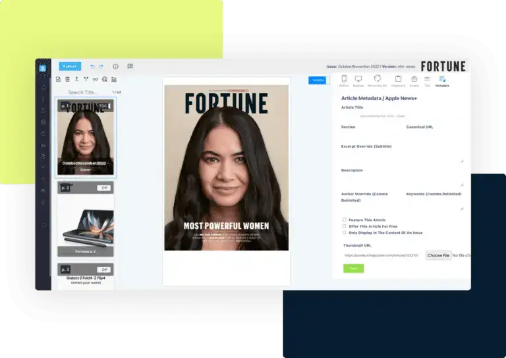This screenshot has width=506, height=358.
Task: Toggle the TOC switch on page 1 thumbnail
Action: 104,105
